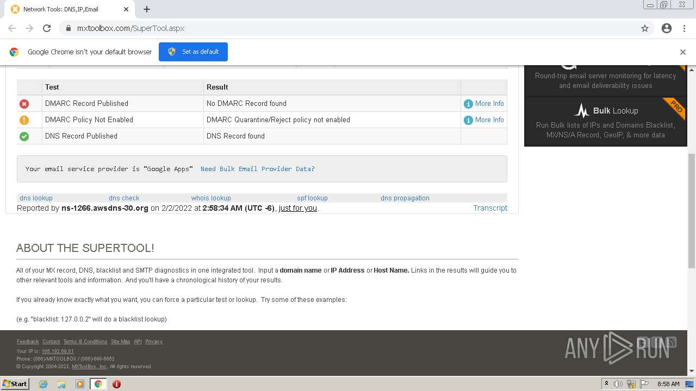Dismiss the default browser notification bar

[682, 52]
